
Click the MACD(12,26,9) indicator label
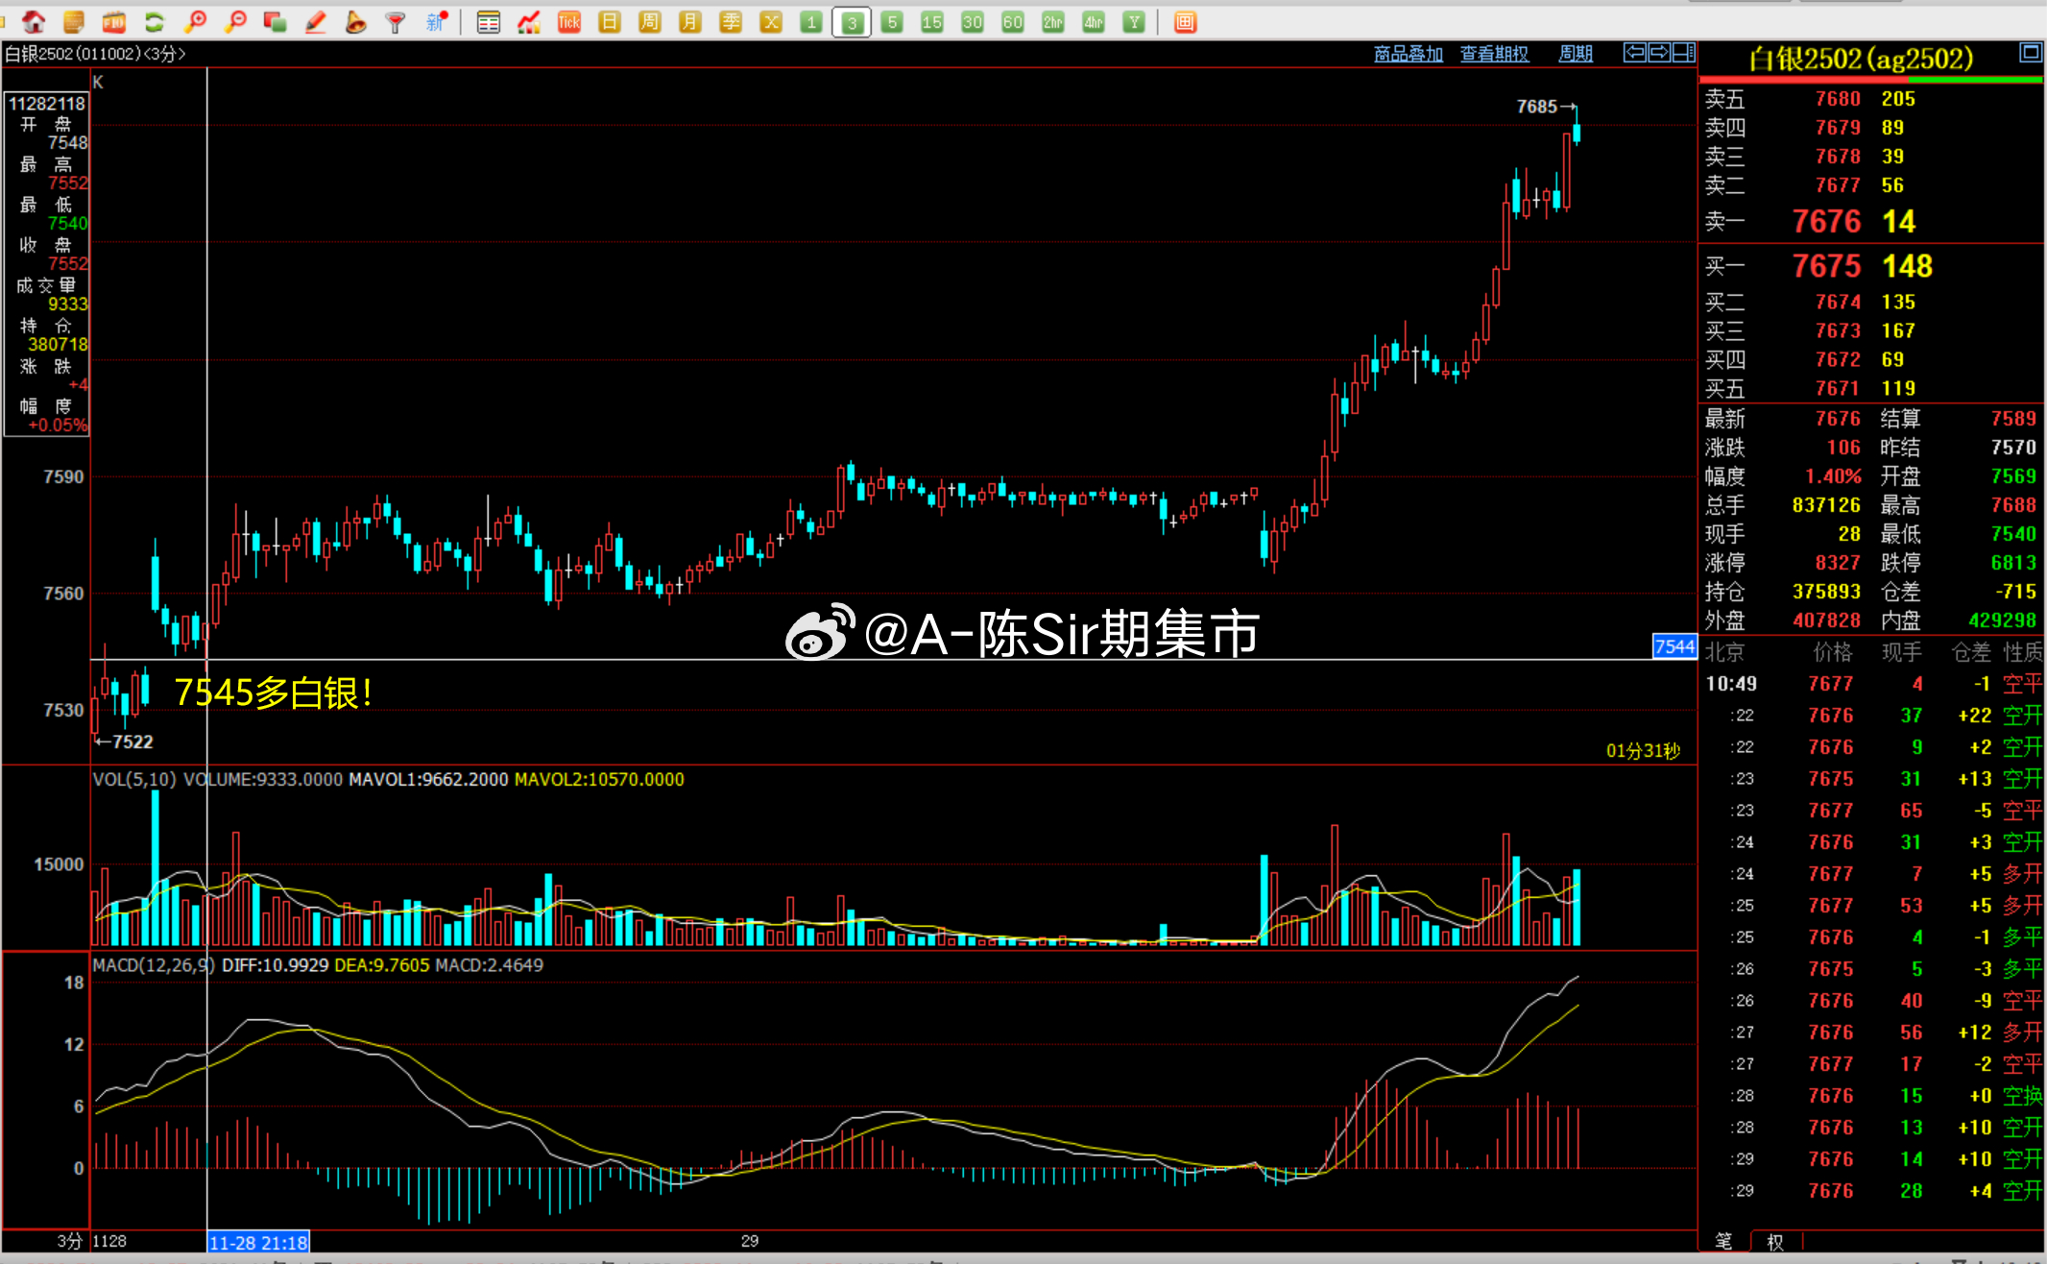point(154,964)
